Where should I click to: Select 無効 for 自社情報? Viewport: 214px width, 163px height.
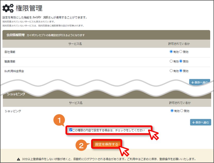point(181,52)
